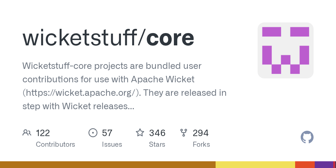Select the 294 forks count

coord(200,133)
